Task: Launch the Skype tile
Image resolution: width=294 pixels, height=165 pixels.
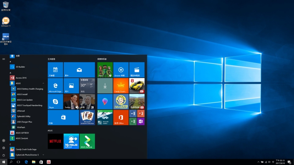Action: pos(55,102)
